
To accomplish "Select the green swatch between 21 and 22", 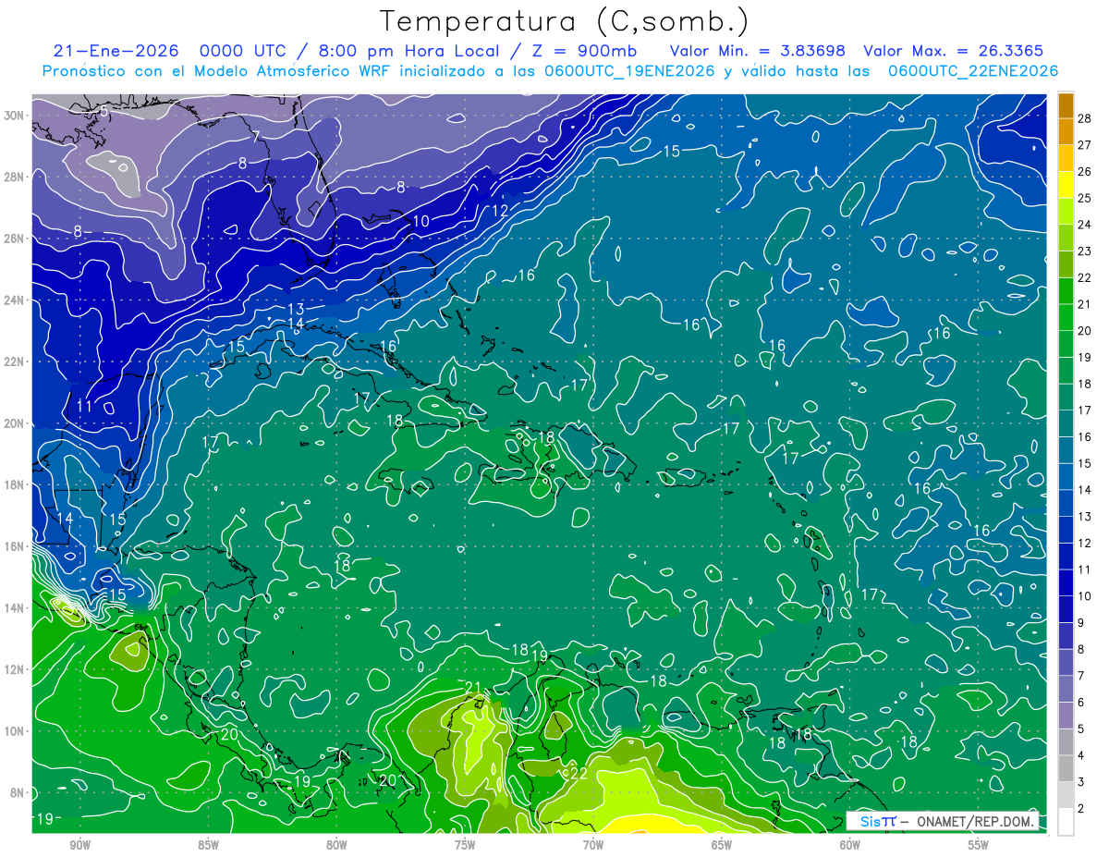I will click(1066, 291).
